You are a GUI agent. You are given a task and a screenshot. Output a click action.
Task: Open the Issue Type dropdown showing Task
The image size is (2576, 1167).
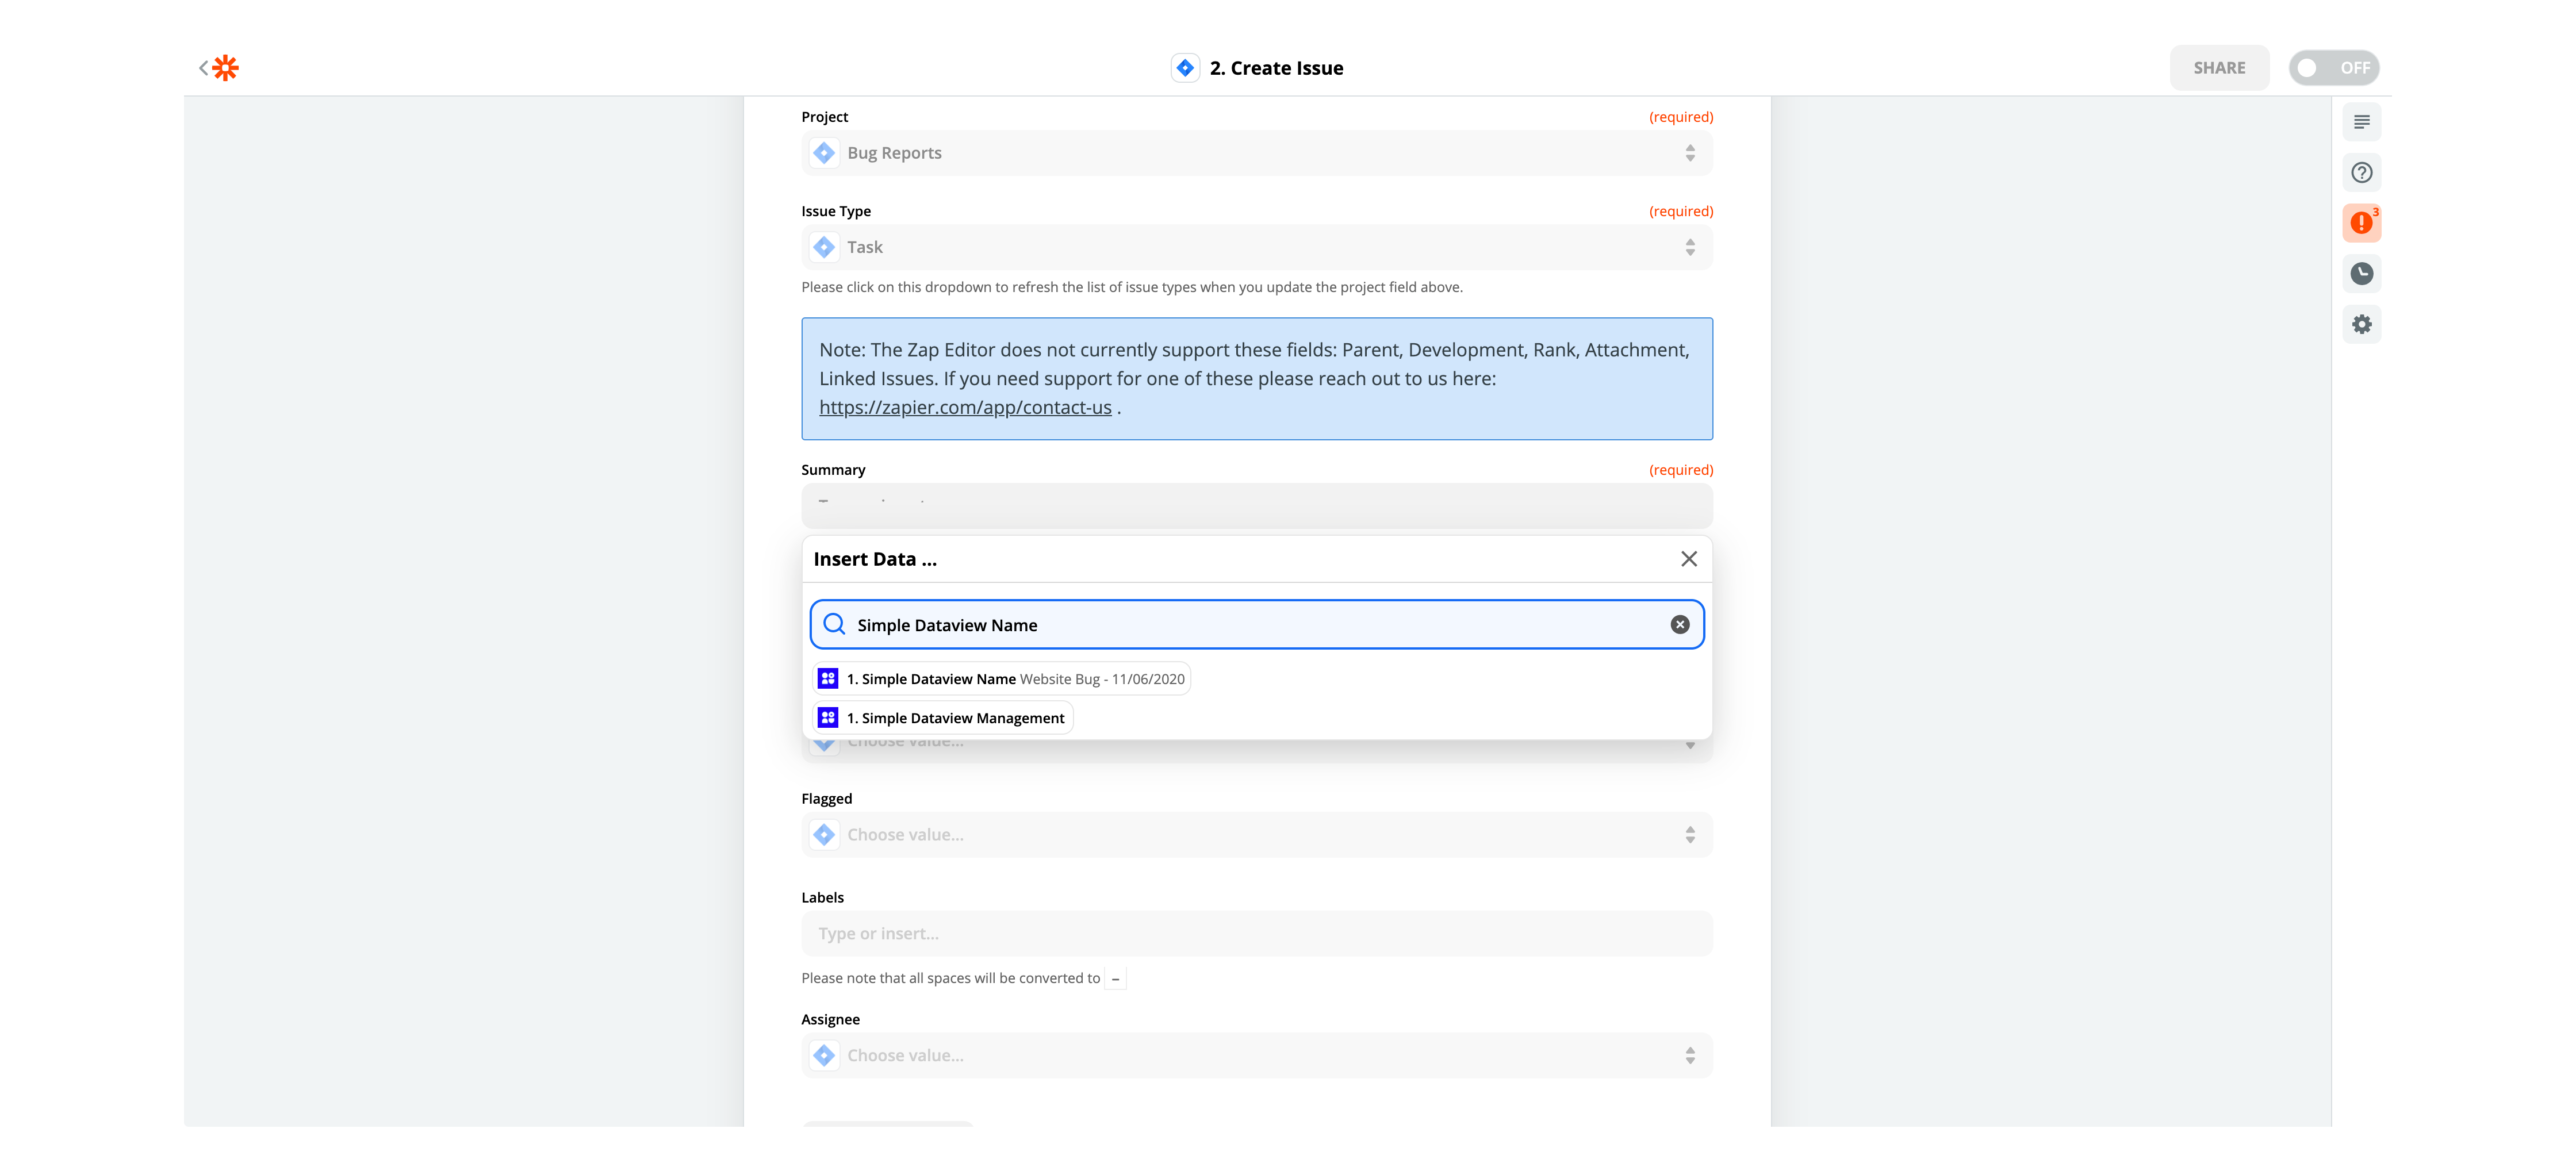[1256, 247]
